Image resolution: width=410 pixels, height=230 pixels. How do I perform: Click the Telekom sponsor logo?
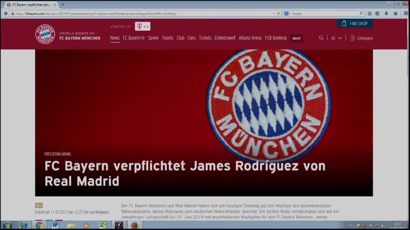click(x=142, y=26)
